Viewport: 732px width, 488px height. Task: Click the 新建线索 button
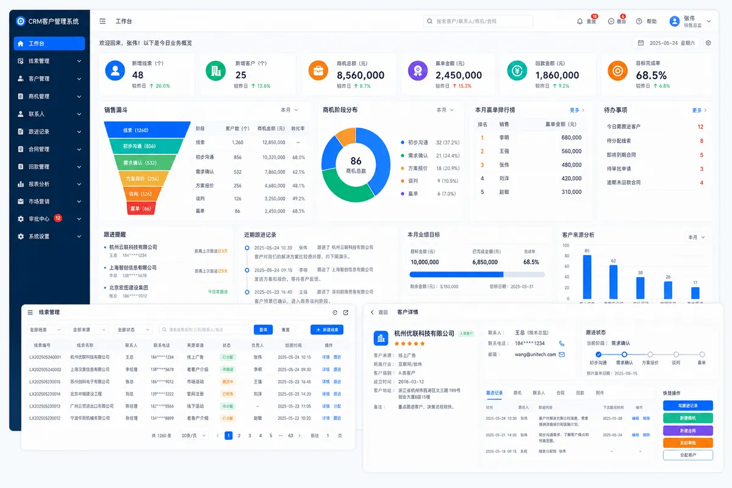pyautogui.click(x=327, y=329)
